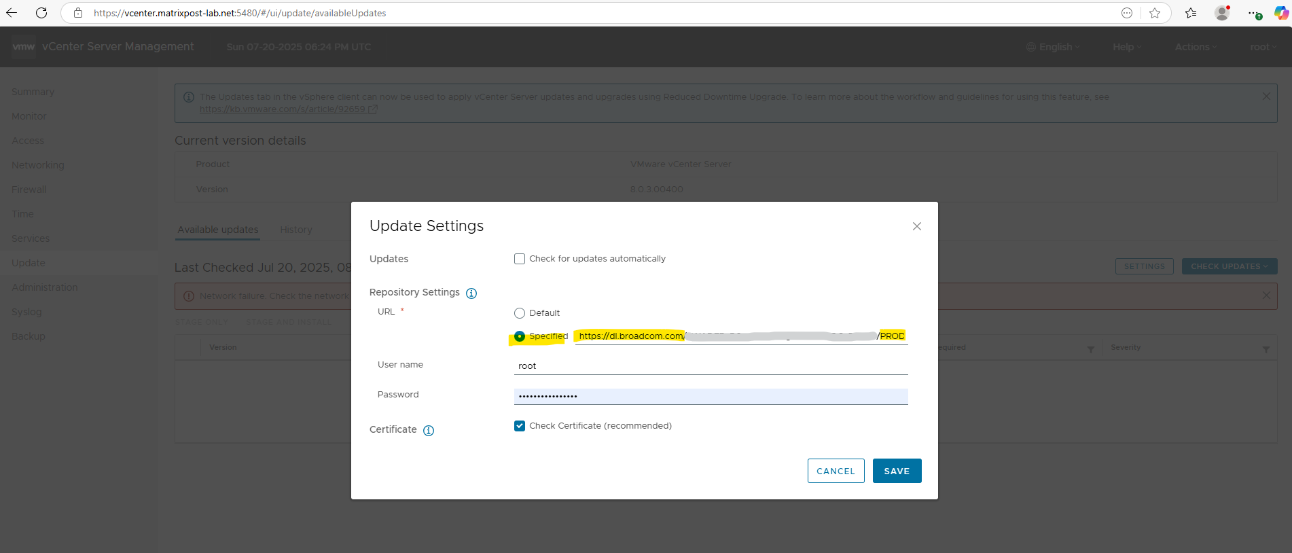Open the root user menu
The height and width of the screenshot is (553, 1292).
(x=1263, y=47)
